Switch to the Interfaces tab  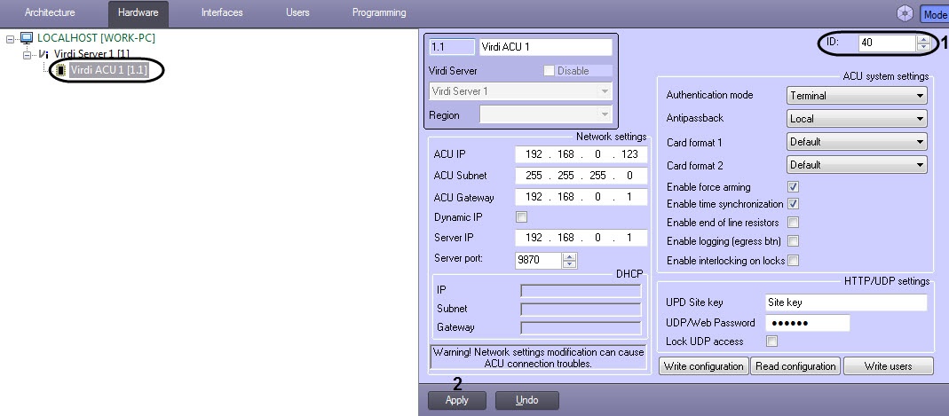click(222, 13)
